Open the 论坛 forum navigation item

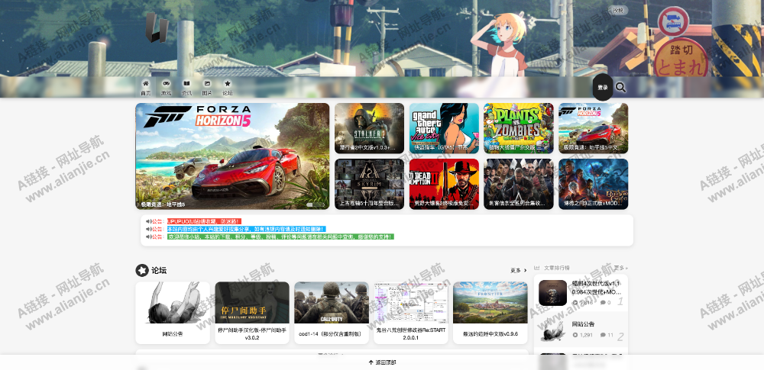point(228,88)
